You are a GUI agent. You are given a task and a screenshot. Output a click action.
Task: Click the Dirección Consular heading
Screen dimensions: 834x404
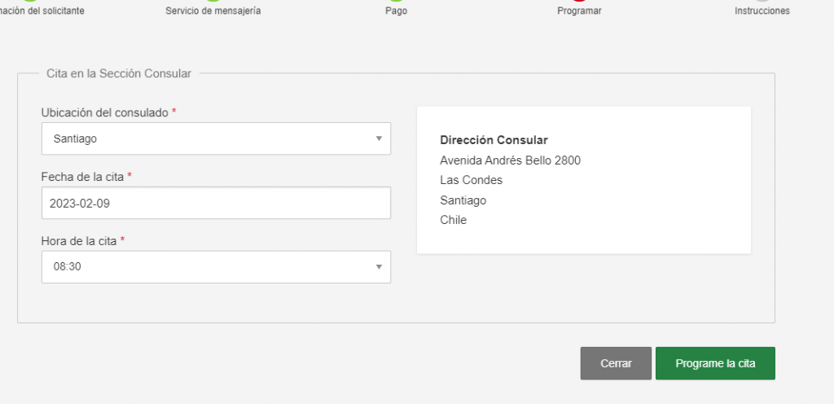494,140
